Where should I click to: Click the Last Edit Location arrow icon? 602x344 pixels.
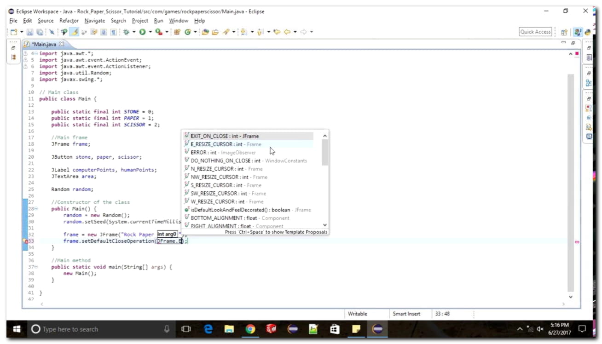pyautogui.click(x=277, y=32)
